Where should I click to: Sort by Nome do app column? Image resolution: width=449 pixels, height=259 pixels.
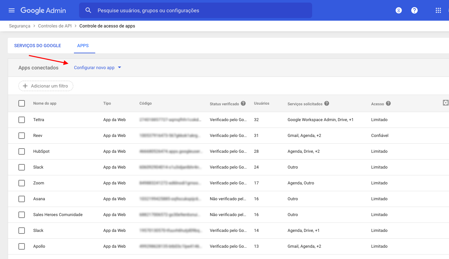(x=45, y=103)
